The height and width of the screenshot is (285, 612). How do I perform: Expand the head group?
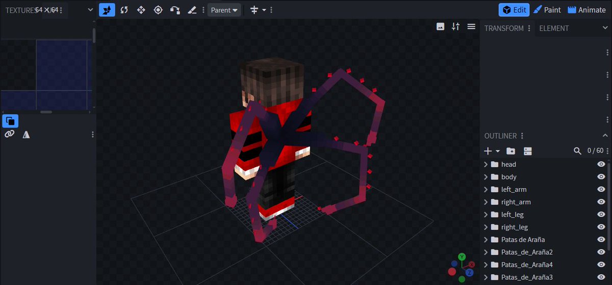[486, 164]
